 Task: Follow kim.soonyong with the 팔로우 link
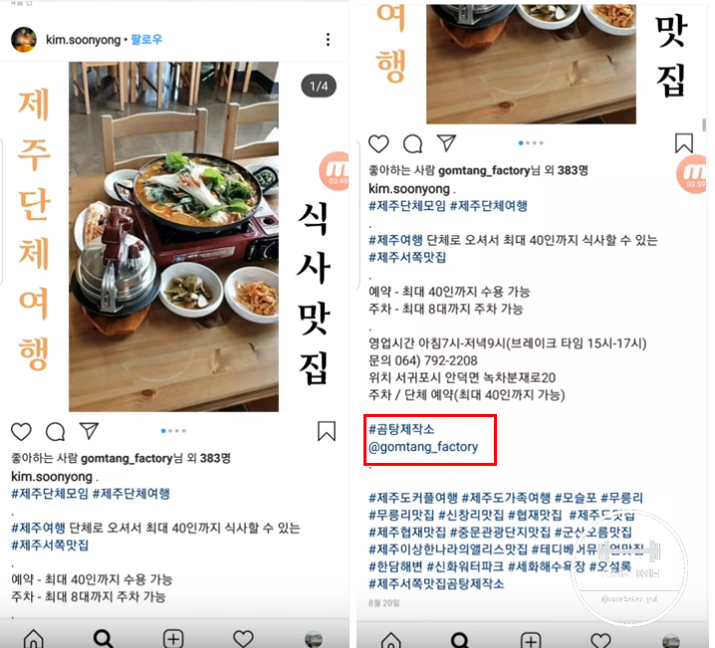[146, 40]
